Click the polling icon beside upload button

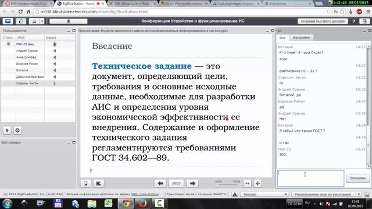98,183
